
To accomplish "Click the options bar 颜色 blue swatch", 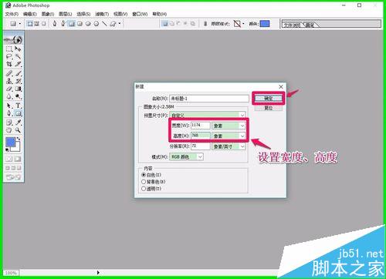I will click(265, 24).
